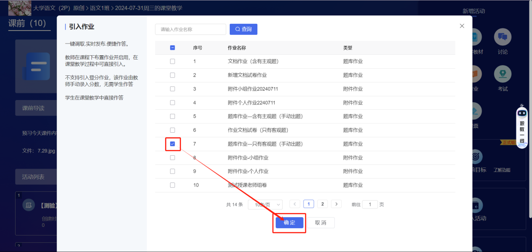The height and width of the screenshot is (252, 532).
Task: Confirm selection with 确定 button
Action: pyautogui.click(x=289, y=222)
